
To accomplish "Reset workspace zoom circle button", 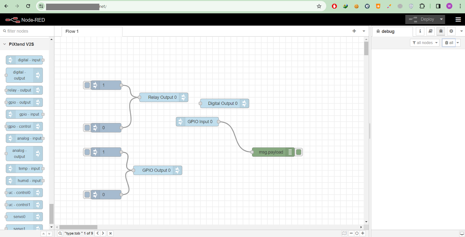I will (357, 233).
